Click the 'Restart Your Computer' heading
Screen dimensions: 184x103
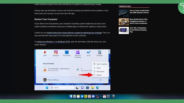tap(46, 19)
